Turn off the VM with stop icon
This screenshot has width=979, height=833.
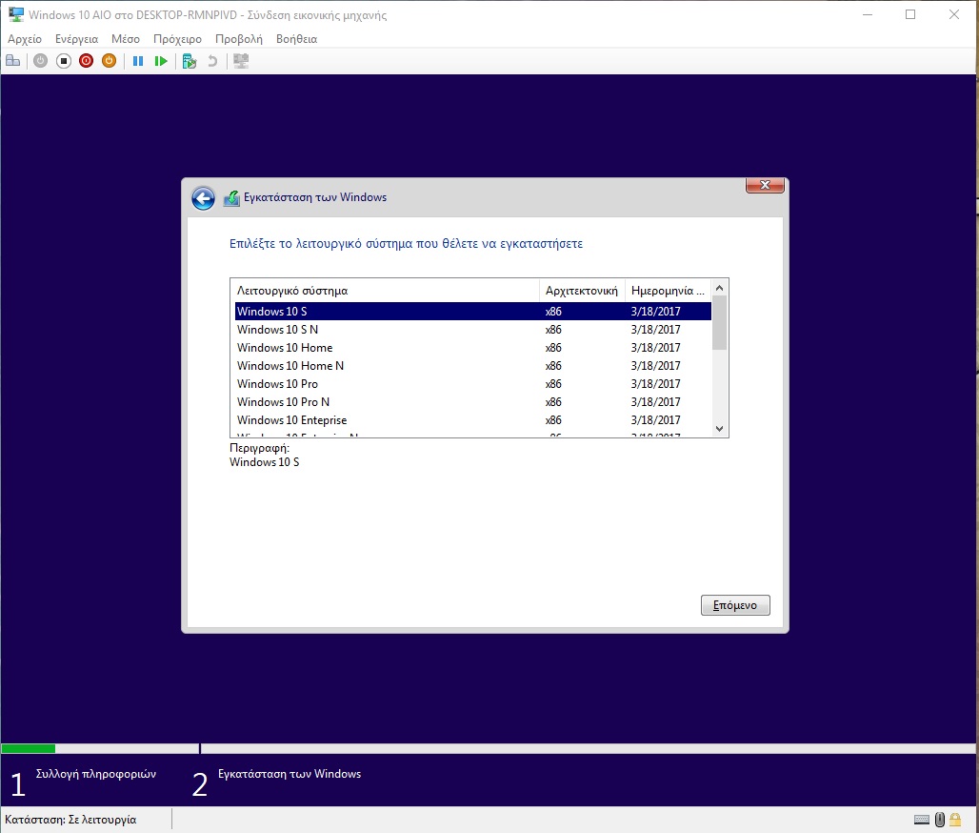pyautogui.click(x=64, y=61)
